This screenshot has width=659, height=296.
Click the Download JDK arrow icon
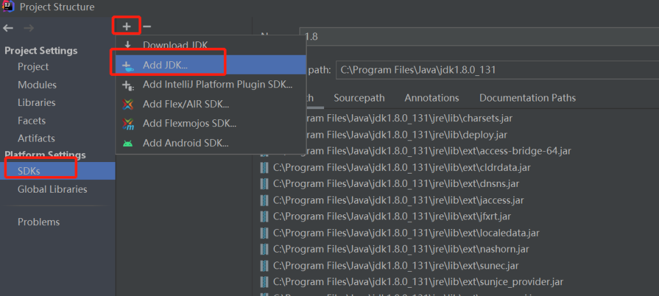(128, 45)
